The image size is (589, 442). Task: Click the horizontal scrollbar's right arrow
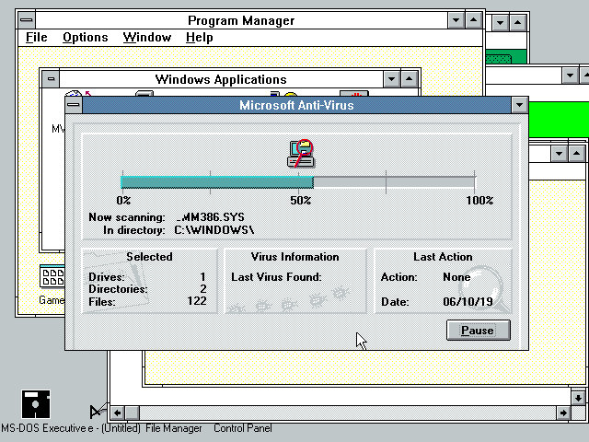(561, 413)
